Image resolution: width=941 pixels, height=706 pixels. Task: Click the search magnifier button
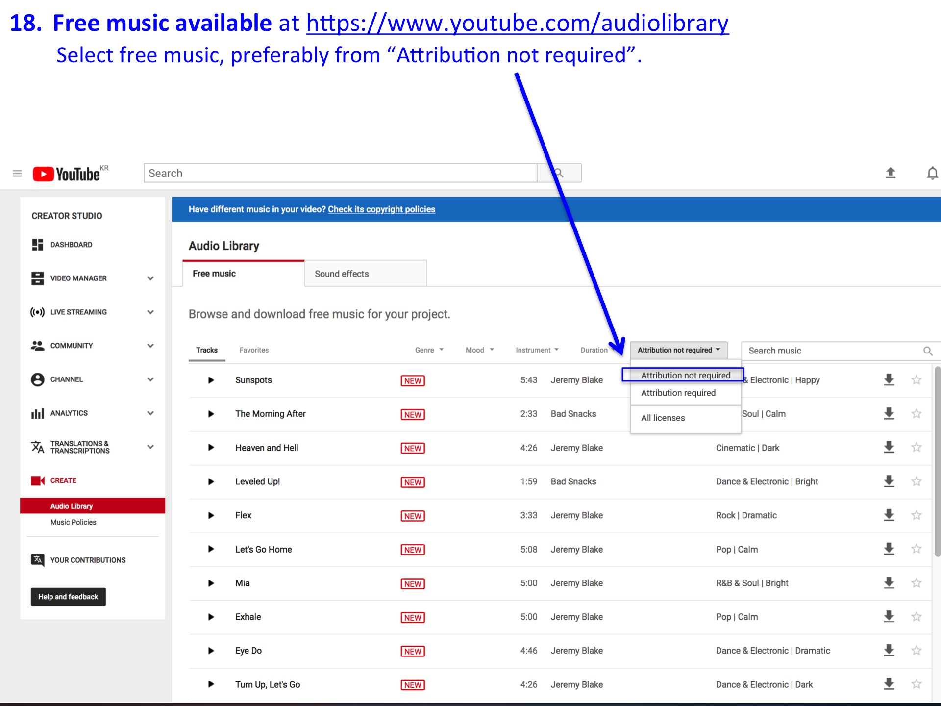point(559,173)
